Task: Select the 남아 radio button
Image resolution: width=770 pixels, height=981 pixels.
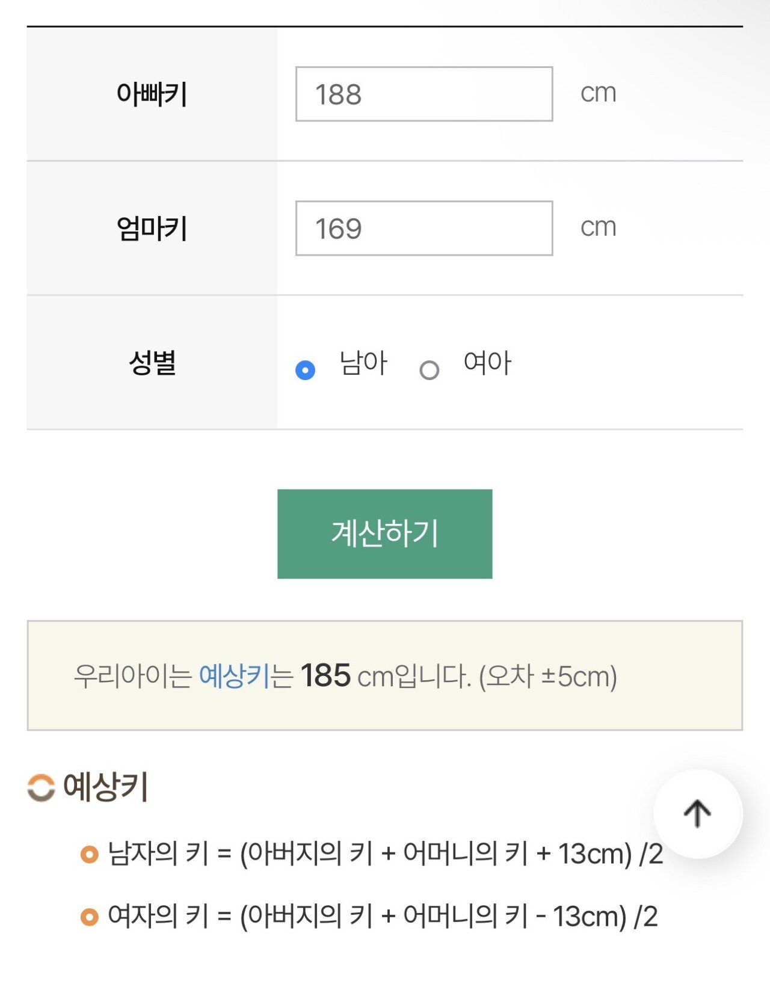Action: [306, 369]
